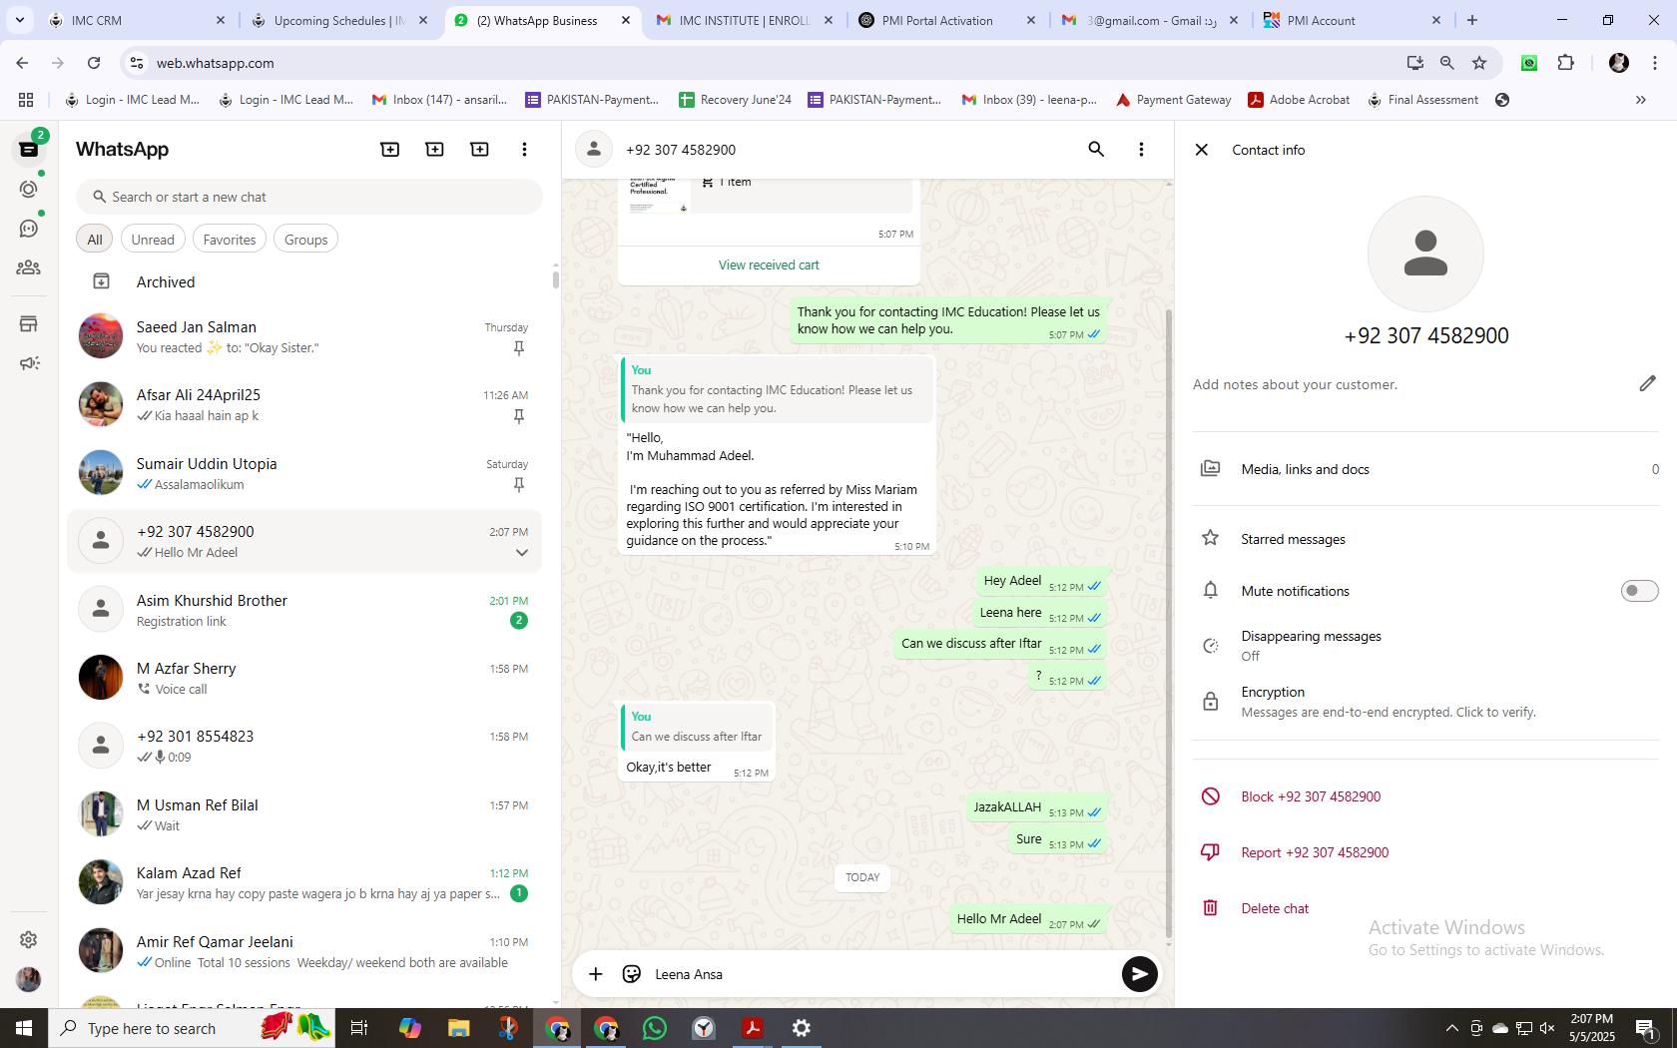This screenshot has height=1048, width=1677.
Task: Select the Groups filter chip
Action: [305, 240]
